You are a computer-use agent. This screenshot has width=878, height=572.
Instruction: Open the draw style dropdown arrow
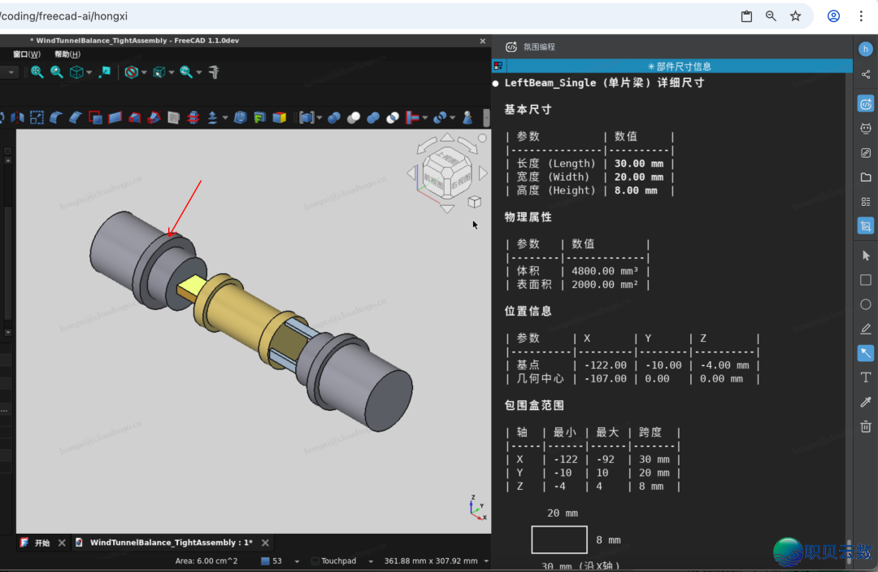tap(144, 72)
